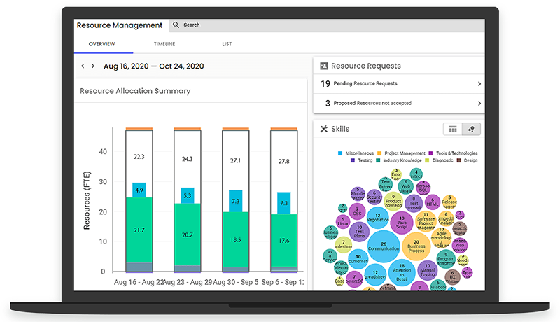Select the 5 Linux bubble
The height and width of the screenshot is (322, 560).
(343, 221)
